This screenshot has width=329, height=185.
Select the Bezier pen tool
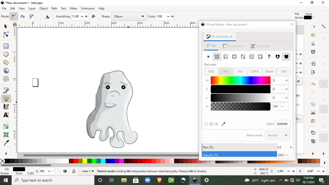(6, 90)
